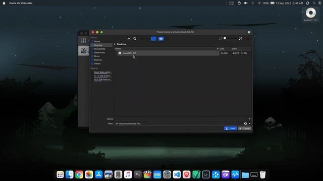Open the Name field history dropdown
The width and height of the screenshot is (323, 181).
pos(249,119)
